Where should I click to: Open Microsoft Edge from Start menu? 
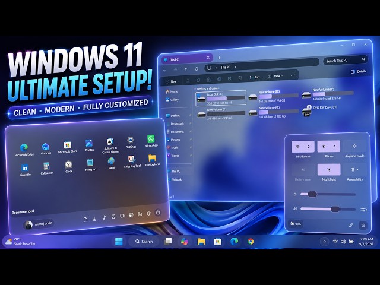24,150
